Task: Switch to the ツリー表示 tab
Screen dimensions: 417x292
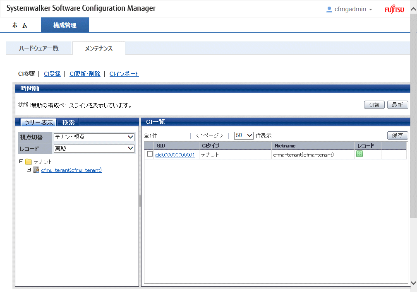Action: click(x=39, y=122)
